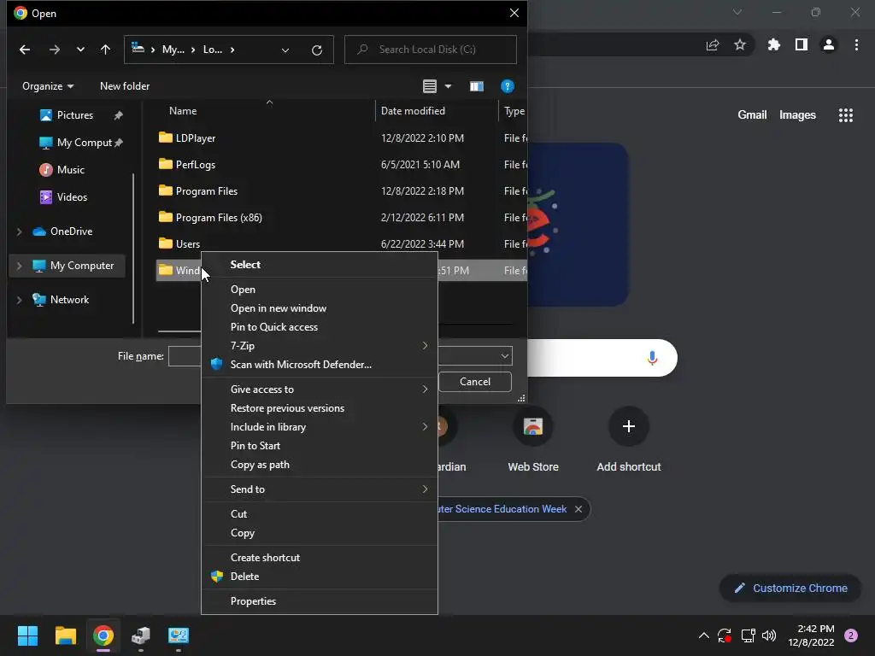The width and height of the screenshot is (875, 656).
Task: Open the Windows Start menu
Action: click(27, 635)
